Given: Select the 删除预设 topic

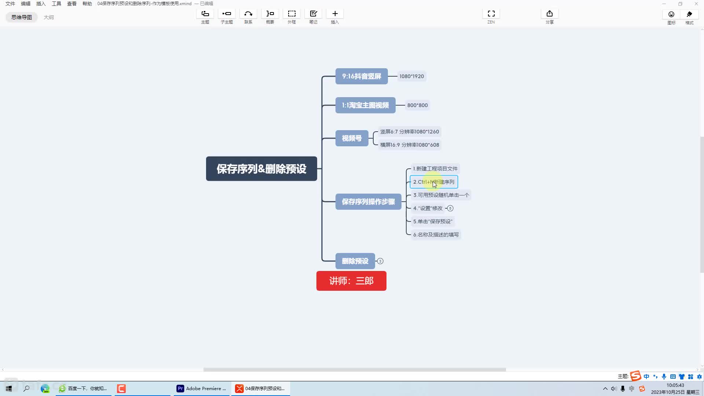Looking at the screenshot, I should pos(355,261).
